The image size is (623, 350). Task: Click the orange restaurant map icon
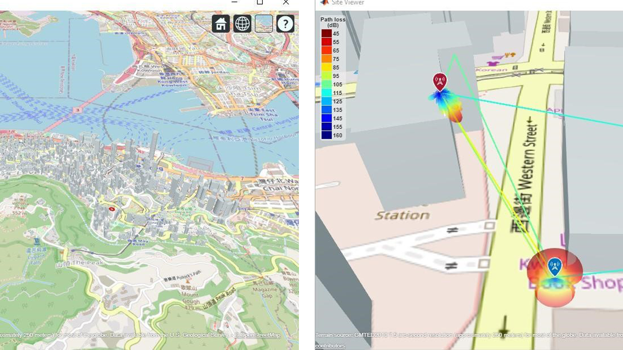[x=510, y=55]
